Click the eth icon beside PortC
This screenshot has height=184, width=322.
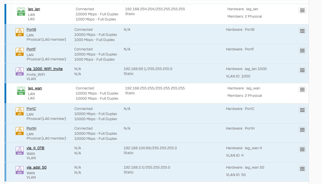(x=20, y=111)
